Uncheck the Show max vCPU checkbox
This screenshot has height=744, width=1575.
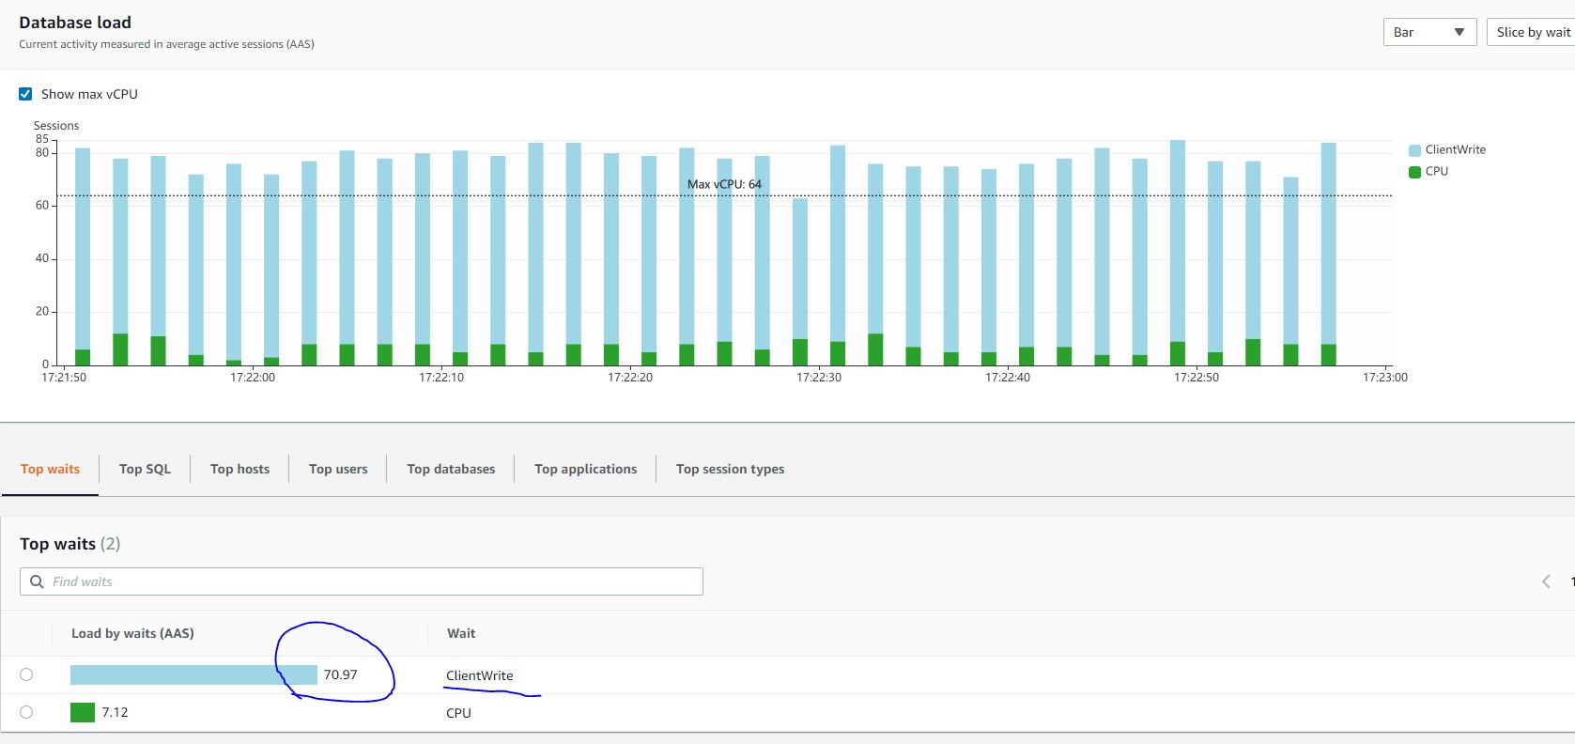tap(25, 94)
